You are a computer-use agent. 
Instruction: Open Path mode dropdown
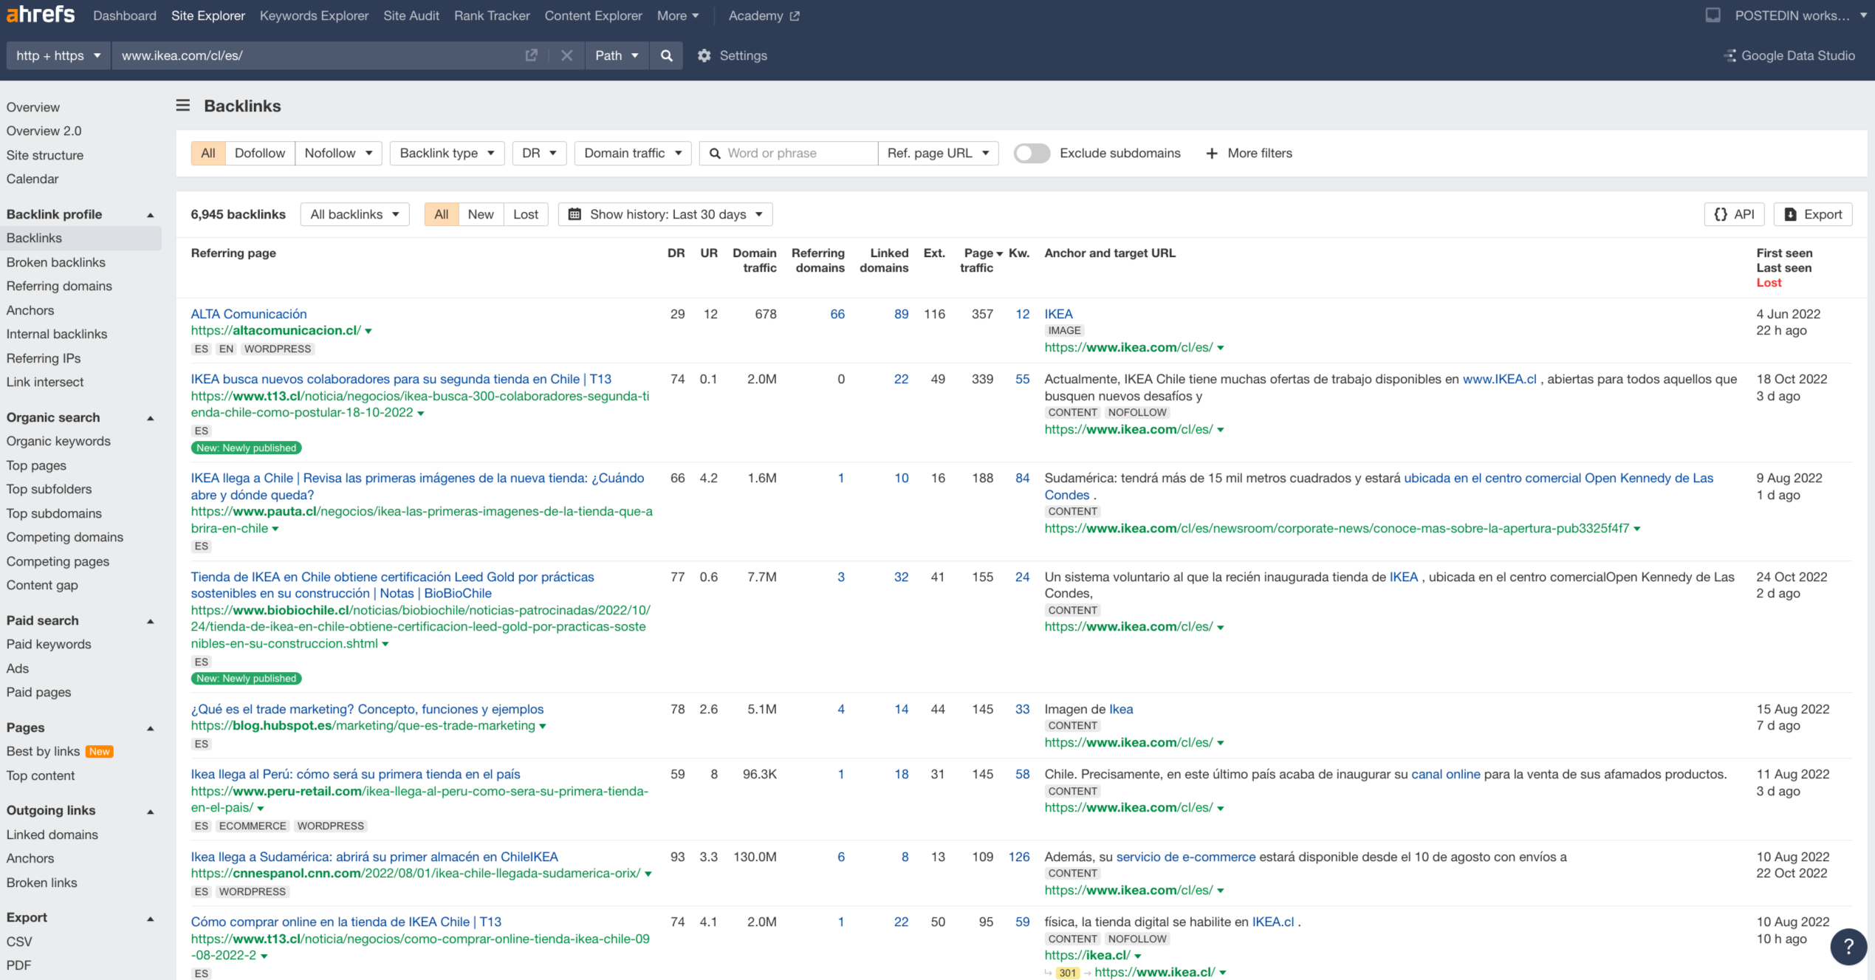(x=617, y=55)
